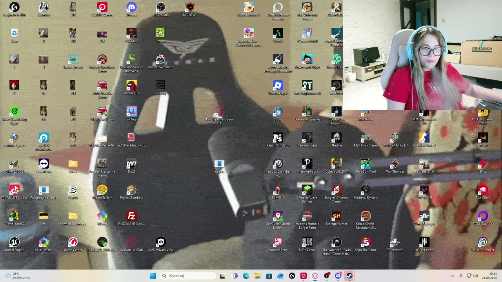
Task: Select the TikTok LIVE Studio icon
Action: coord(15,192)
